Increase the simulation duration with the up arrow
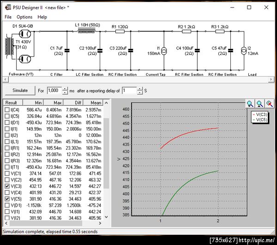 pyautogui.click(x=65, y=89)
